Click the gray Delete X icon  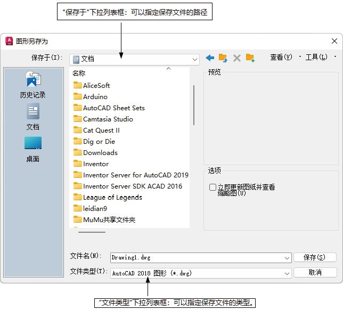(x=237, y=58)
